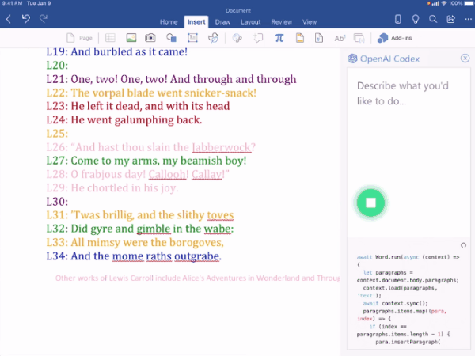Stop the Codex generation with the green button
This screenshot has width=475, height=356.
click(x=370, y=203)
